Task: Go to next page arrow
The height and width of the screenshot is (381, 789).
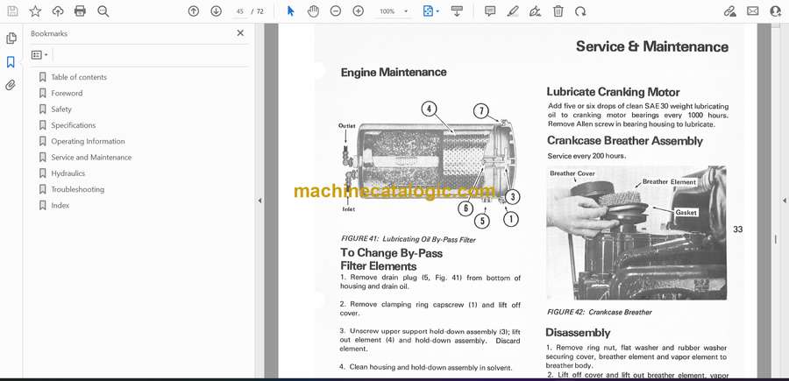Action: point(216,11)
